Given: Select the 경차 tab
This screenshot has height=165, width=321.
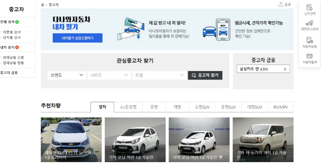Looking at the screenshot, I should (x=102, y=107).
